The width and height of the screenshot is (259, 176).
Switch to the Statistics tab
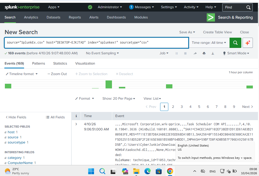click(60, 64)
